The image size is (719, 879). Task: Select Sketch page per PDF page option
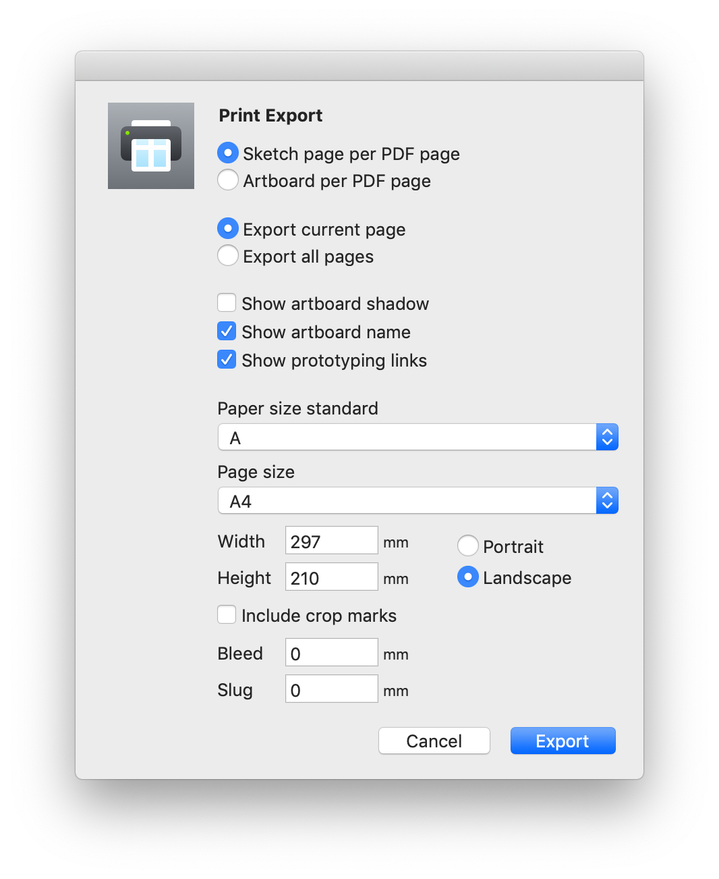[x=228, y=153]
